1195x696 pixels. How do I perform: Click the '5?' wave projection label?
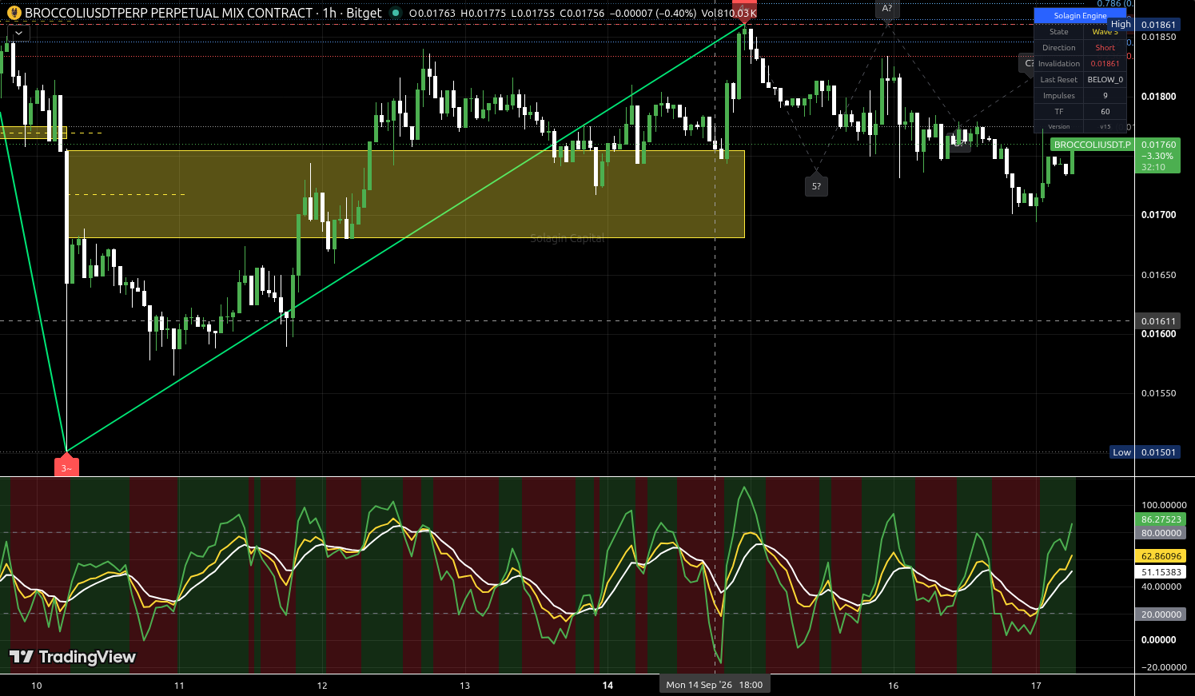(816, 185)
